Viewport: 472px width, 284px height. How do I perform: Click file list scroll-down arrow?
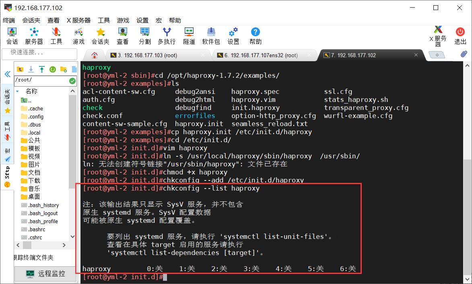72,237
